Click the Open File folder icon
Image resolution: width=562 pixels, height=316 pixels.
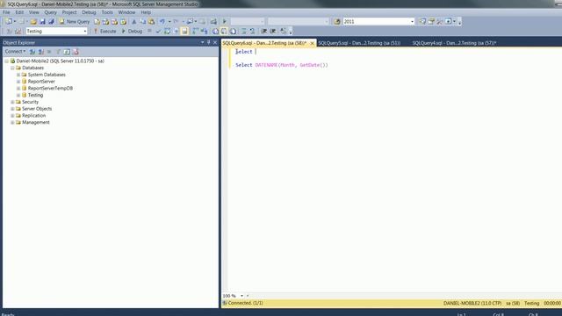[x=33, y=21]
